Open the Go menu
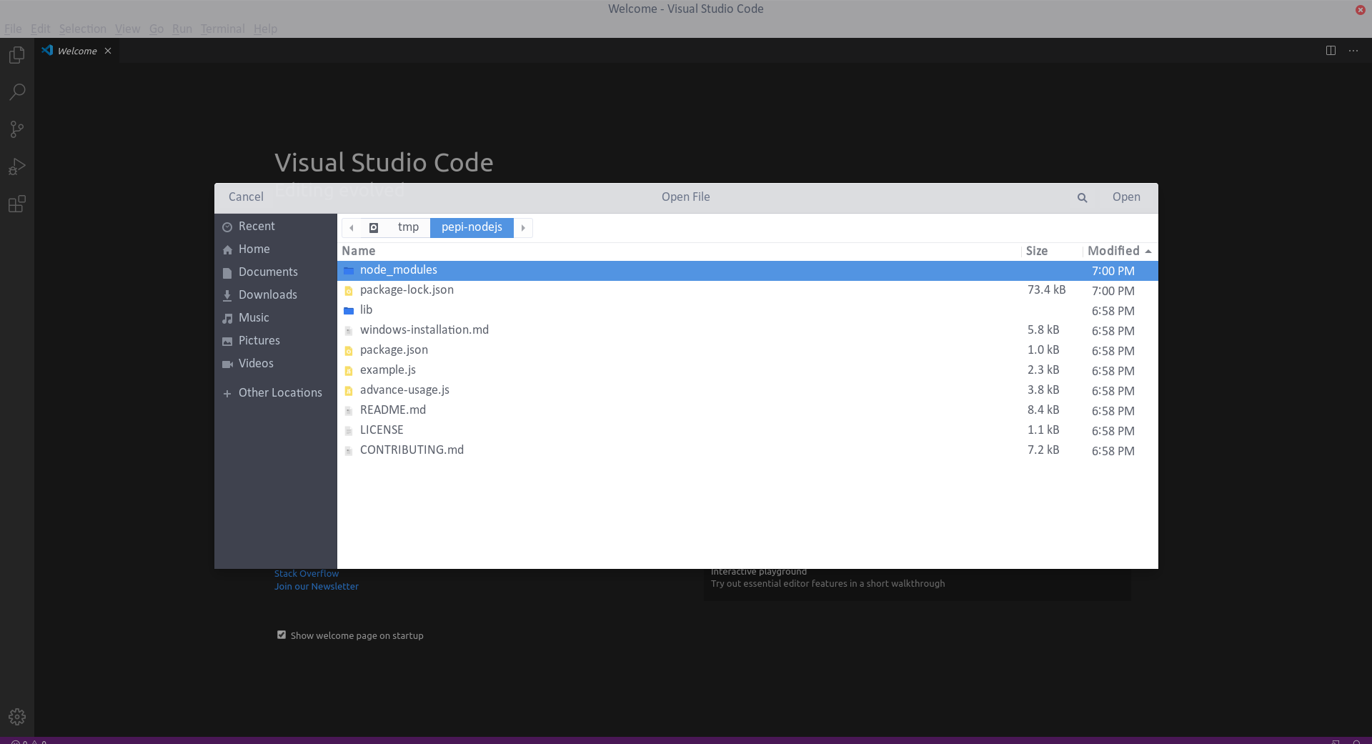Screen dimensions: 1372x744 point(156,29)
